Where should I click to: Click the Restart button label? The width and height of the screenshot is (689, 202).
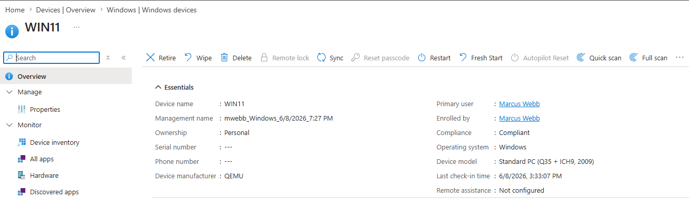[x=440, y=58]
